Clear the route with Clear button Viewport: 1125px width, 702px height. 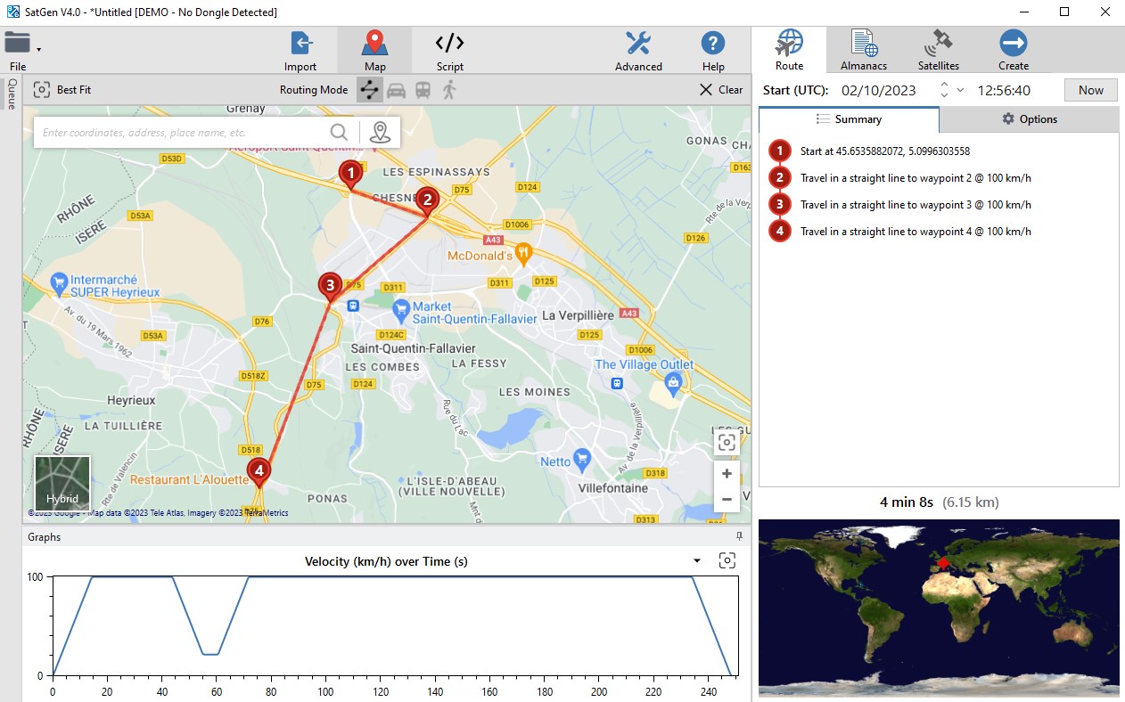721,90
